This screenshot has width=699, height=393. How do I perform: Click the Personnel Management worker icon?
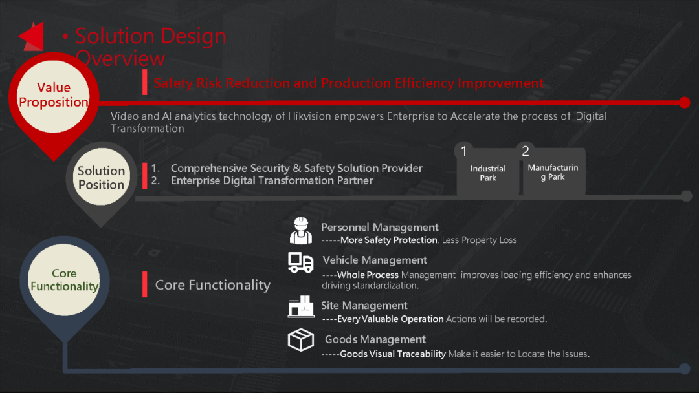(301, 231)
